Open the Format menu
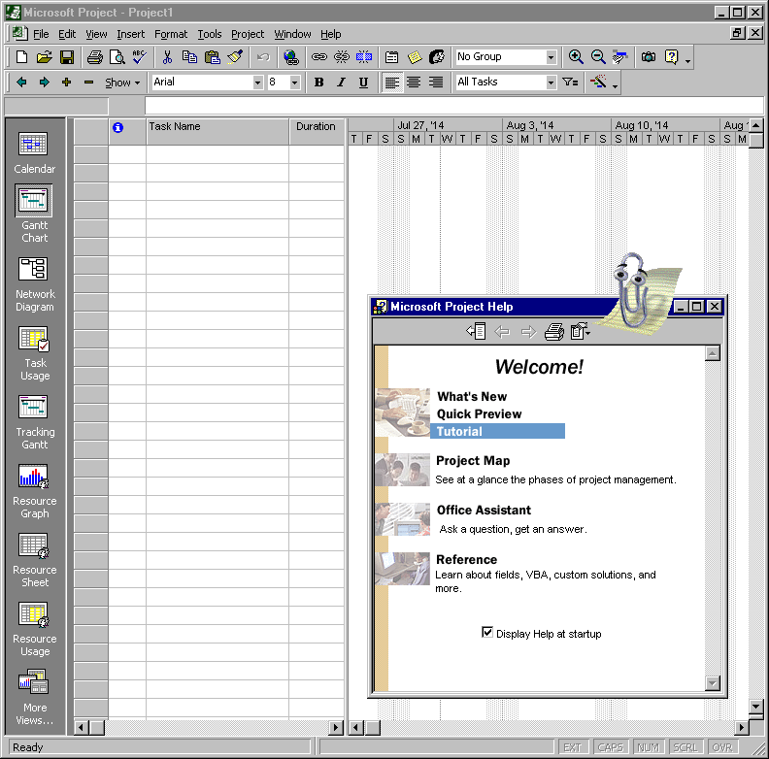Image resolution: width=769 pixels, height=759 pixels. coord(171,34)
